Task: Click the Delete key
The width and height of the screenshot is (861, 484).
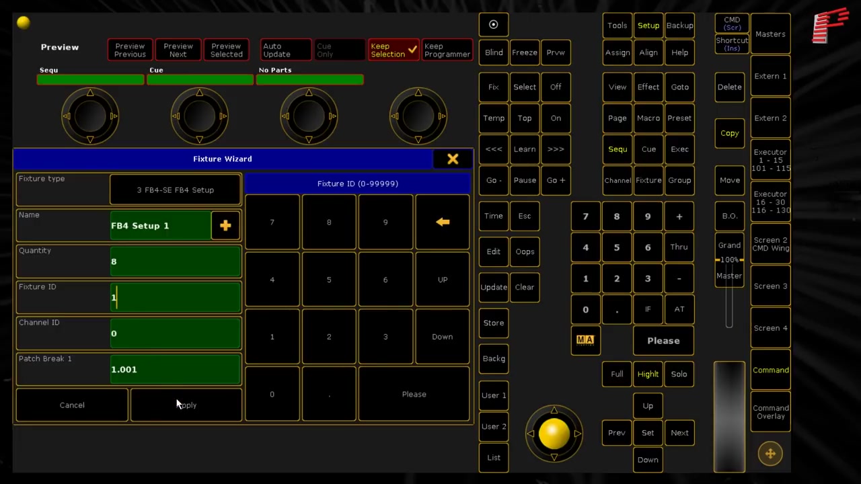Action: tap(729, 87)
